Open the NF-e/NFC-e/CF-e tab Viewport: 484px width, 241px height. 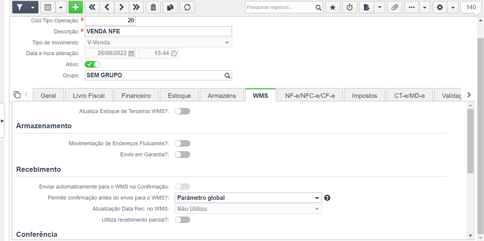[310, 95]
